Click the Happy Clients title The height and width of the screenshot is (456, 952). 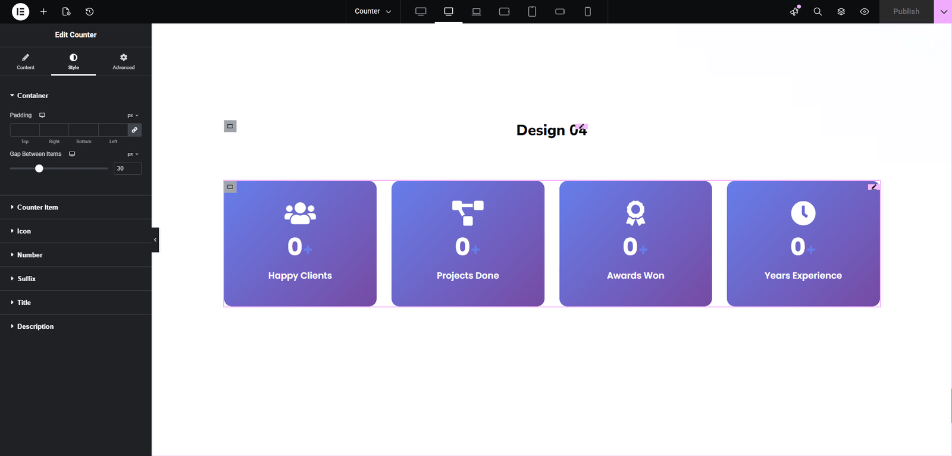click(x=300, y=275)
